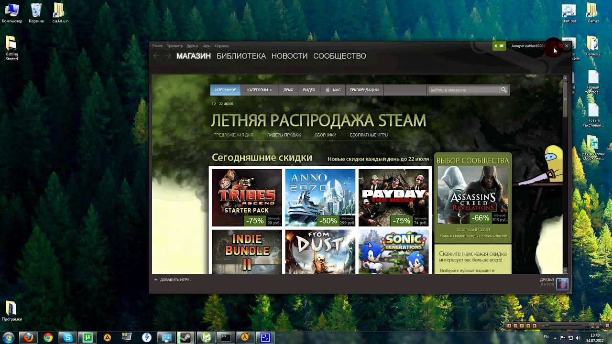The image size is (612, 344).
Task: Open the ДРУЗЬЯ friends list button
Action: 546,279
